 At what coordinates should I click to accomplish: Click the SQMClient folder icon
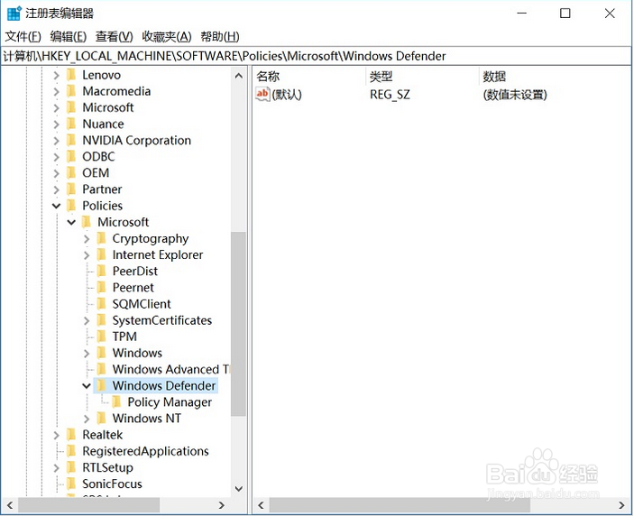[102, 304]
